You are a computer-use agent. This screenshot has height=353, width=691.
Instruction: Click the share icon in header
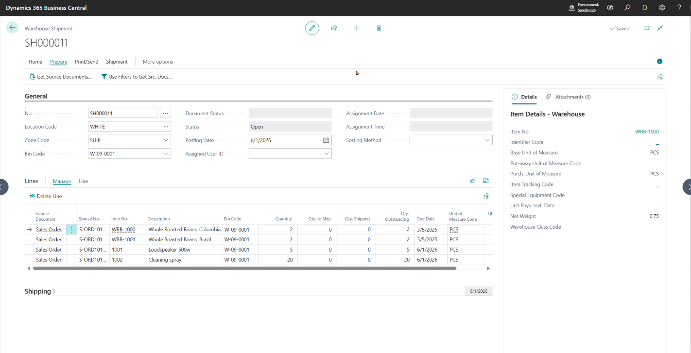click(334, 28)
